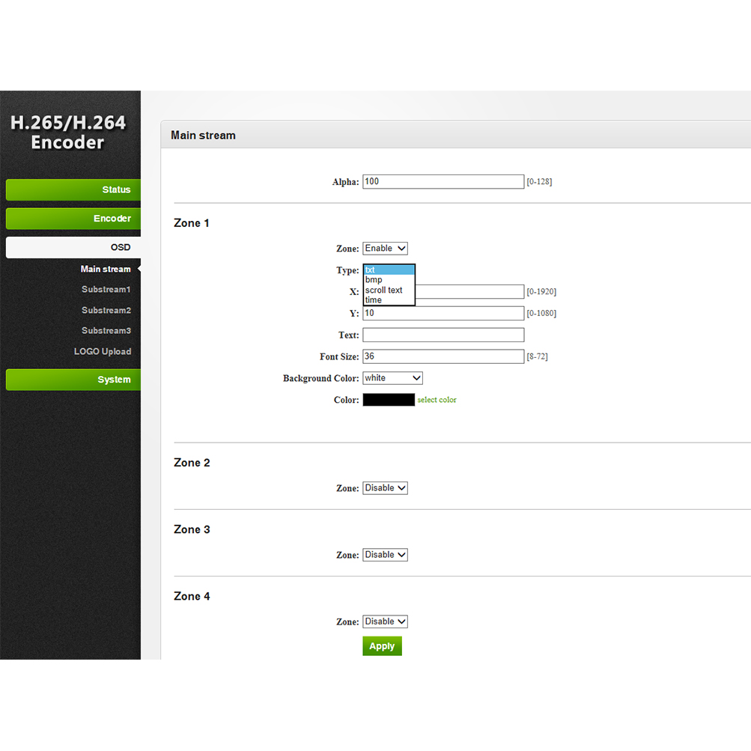
Task: Open the Status section in sidebar
Action: click(73, 189)
